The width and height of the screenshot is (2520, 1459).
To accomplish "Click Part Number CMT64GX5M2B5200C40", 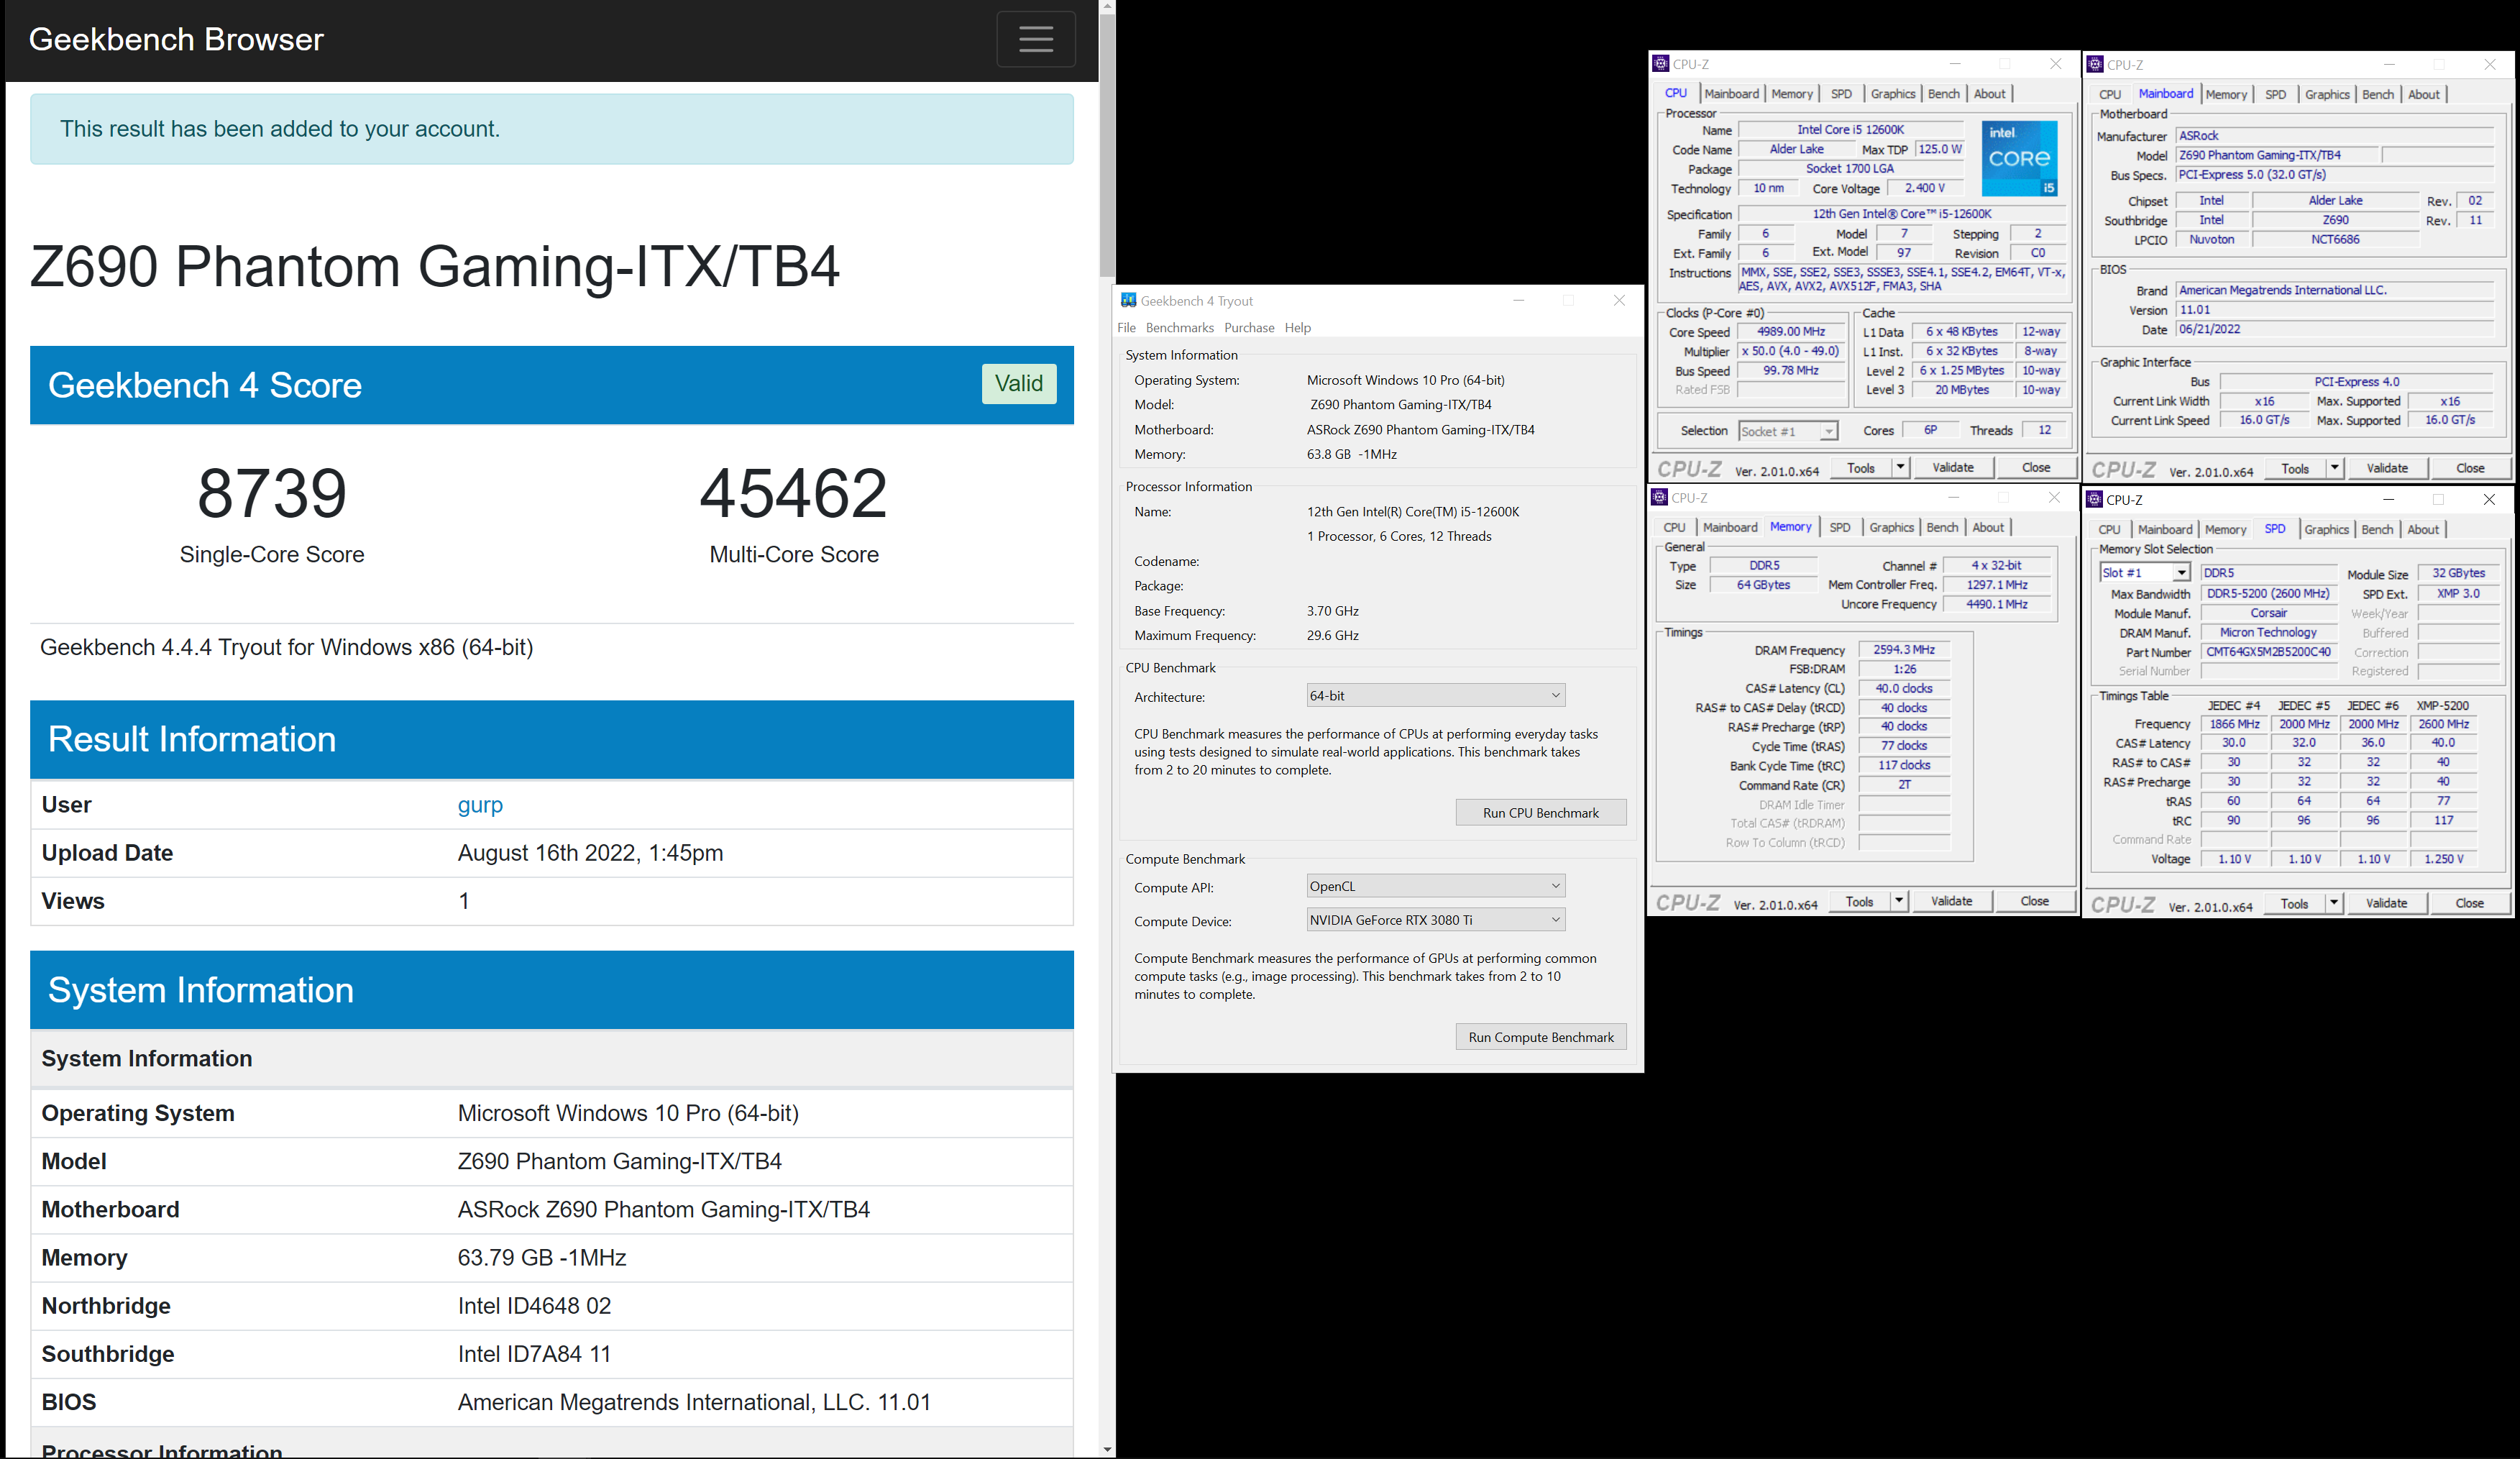I will coord(2268,652).
